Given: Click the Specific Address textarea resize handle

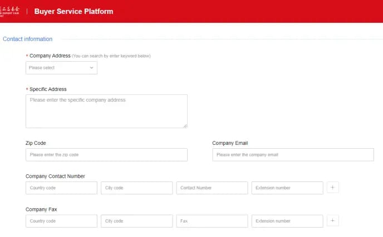Looking at the screenshot, I should (185, 125).
